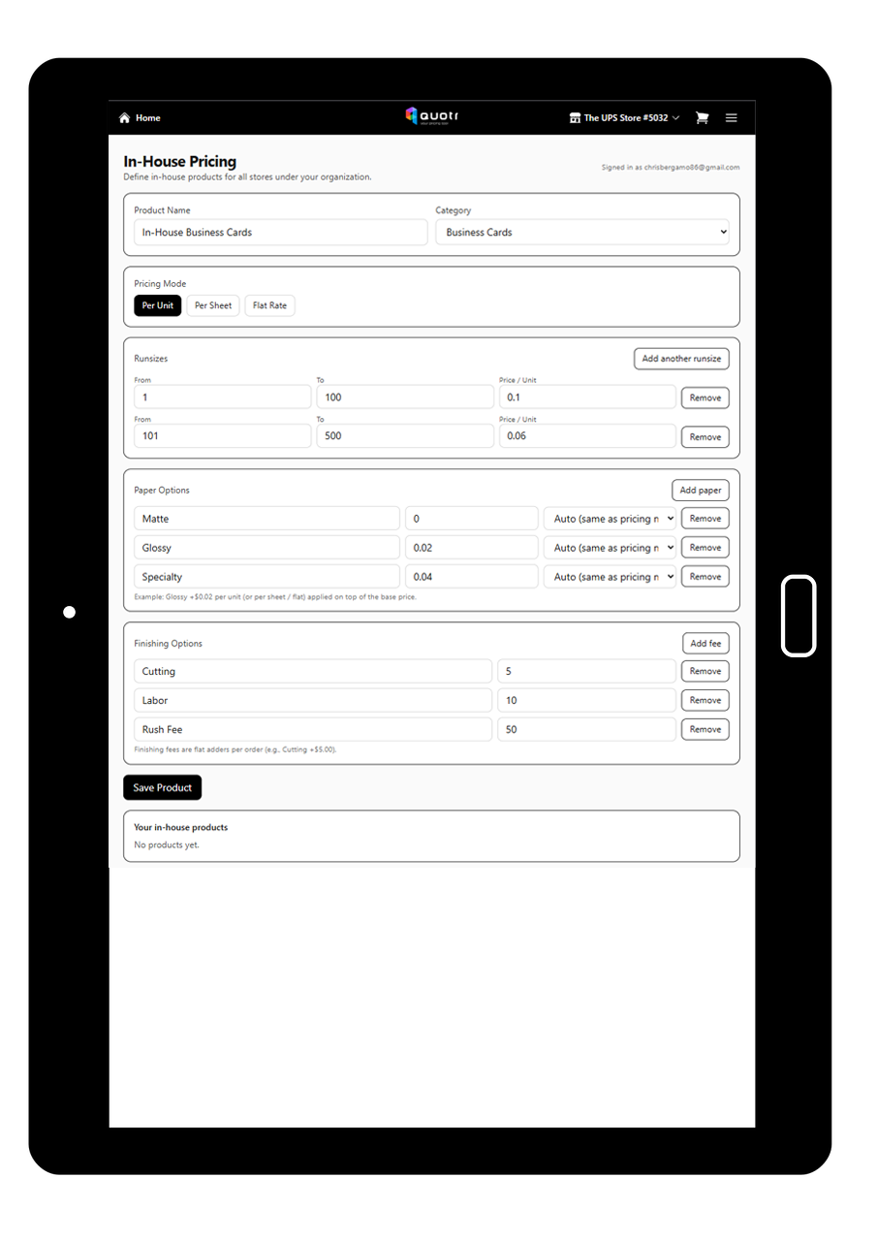Click the store icon beside The UPS Store #5032
Screen dimensions: 877x1241
[576, 117]
